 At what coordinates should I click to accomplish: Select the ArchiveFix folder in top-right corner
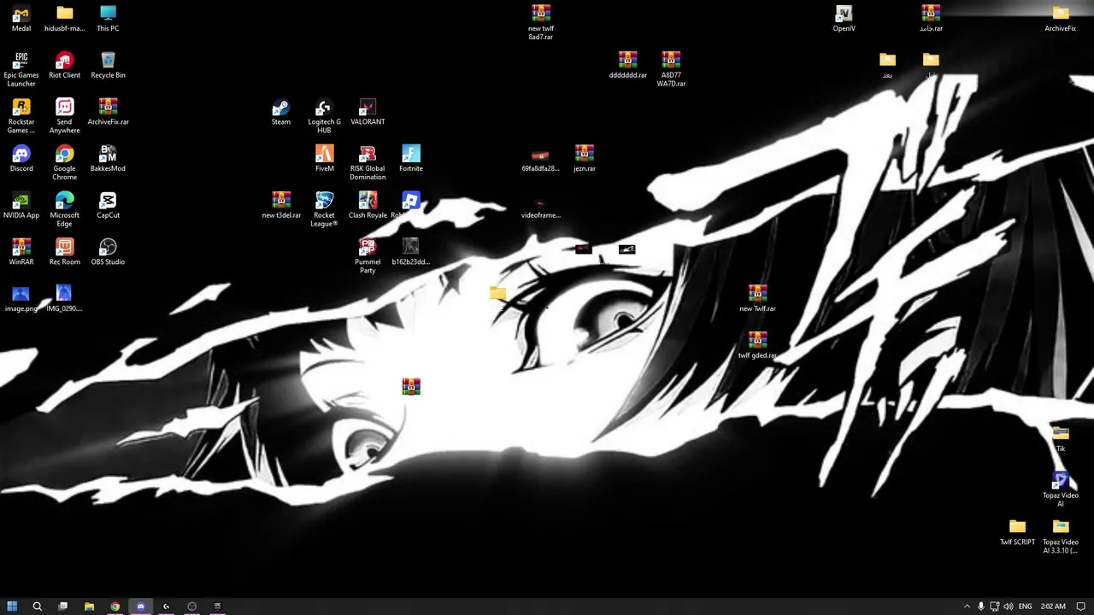pyautogui.click(x=1060, y=19)
